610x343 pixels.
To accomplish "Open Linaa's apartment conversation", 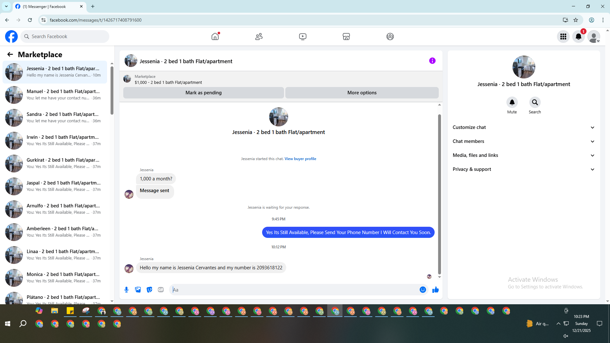I will pos(55,255).
